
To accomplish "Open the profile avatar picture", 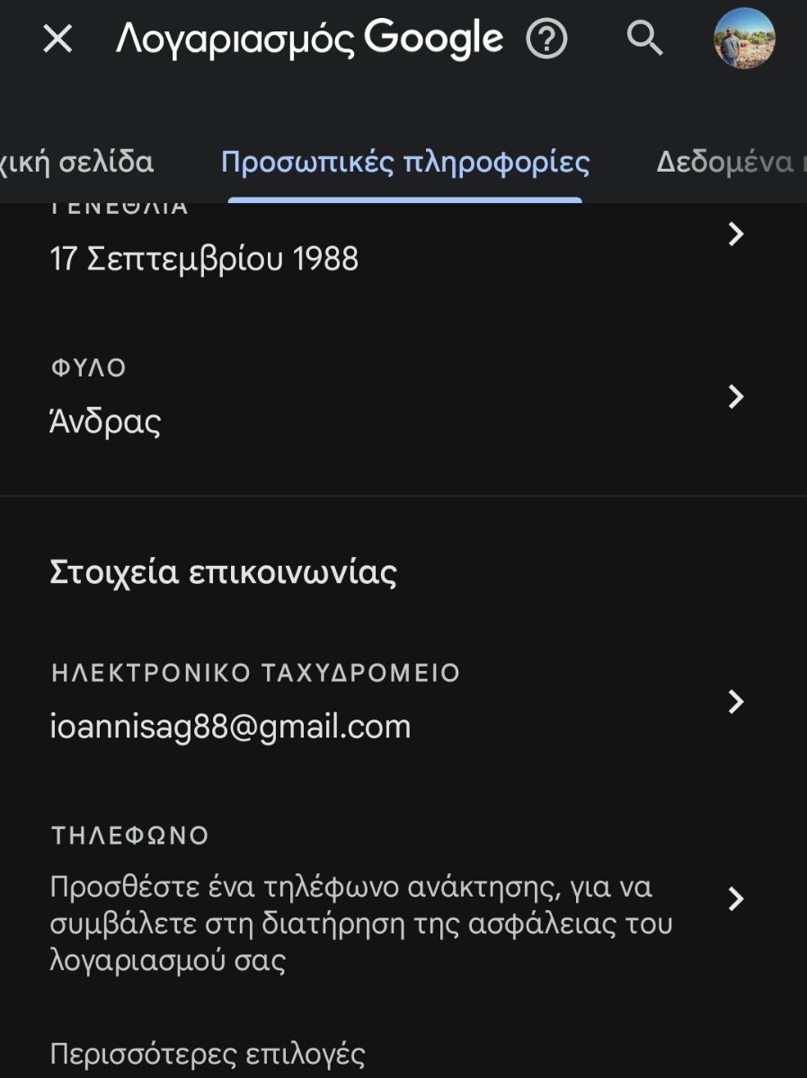I will tap(744, 39).
